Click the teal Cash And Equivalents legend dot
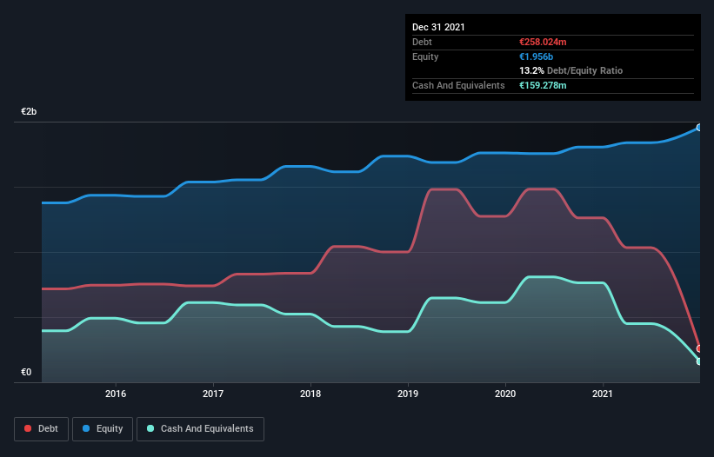Image resolution: width=714 pixels, height=457 pixels. coord(150,428)
